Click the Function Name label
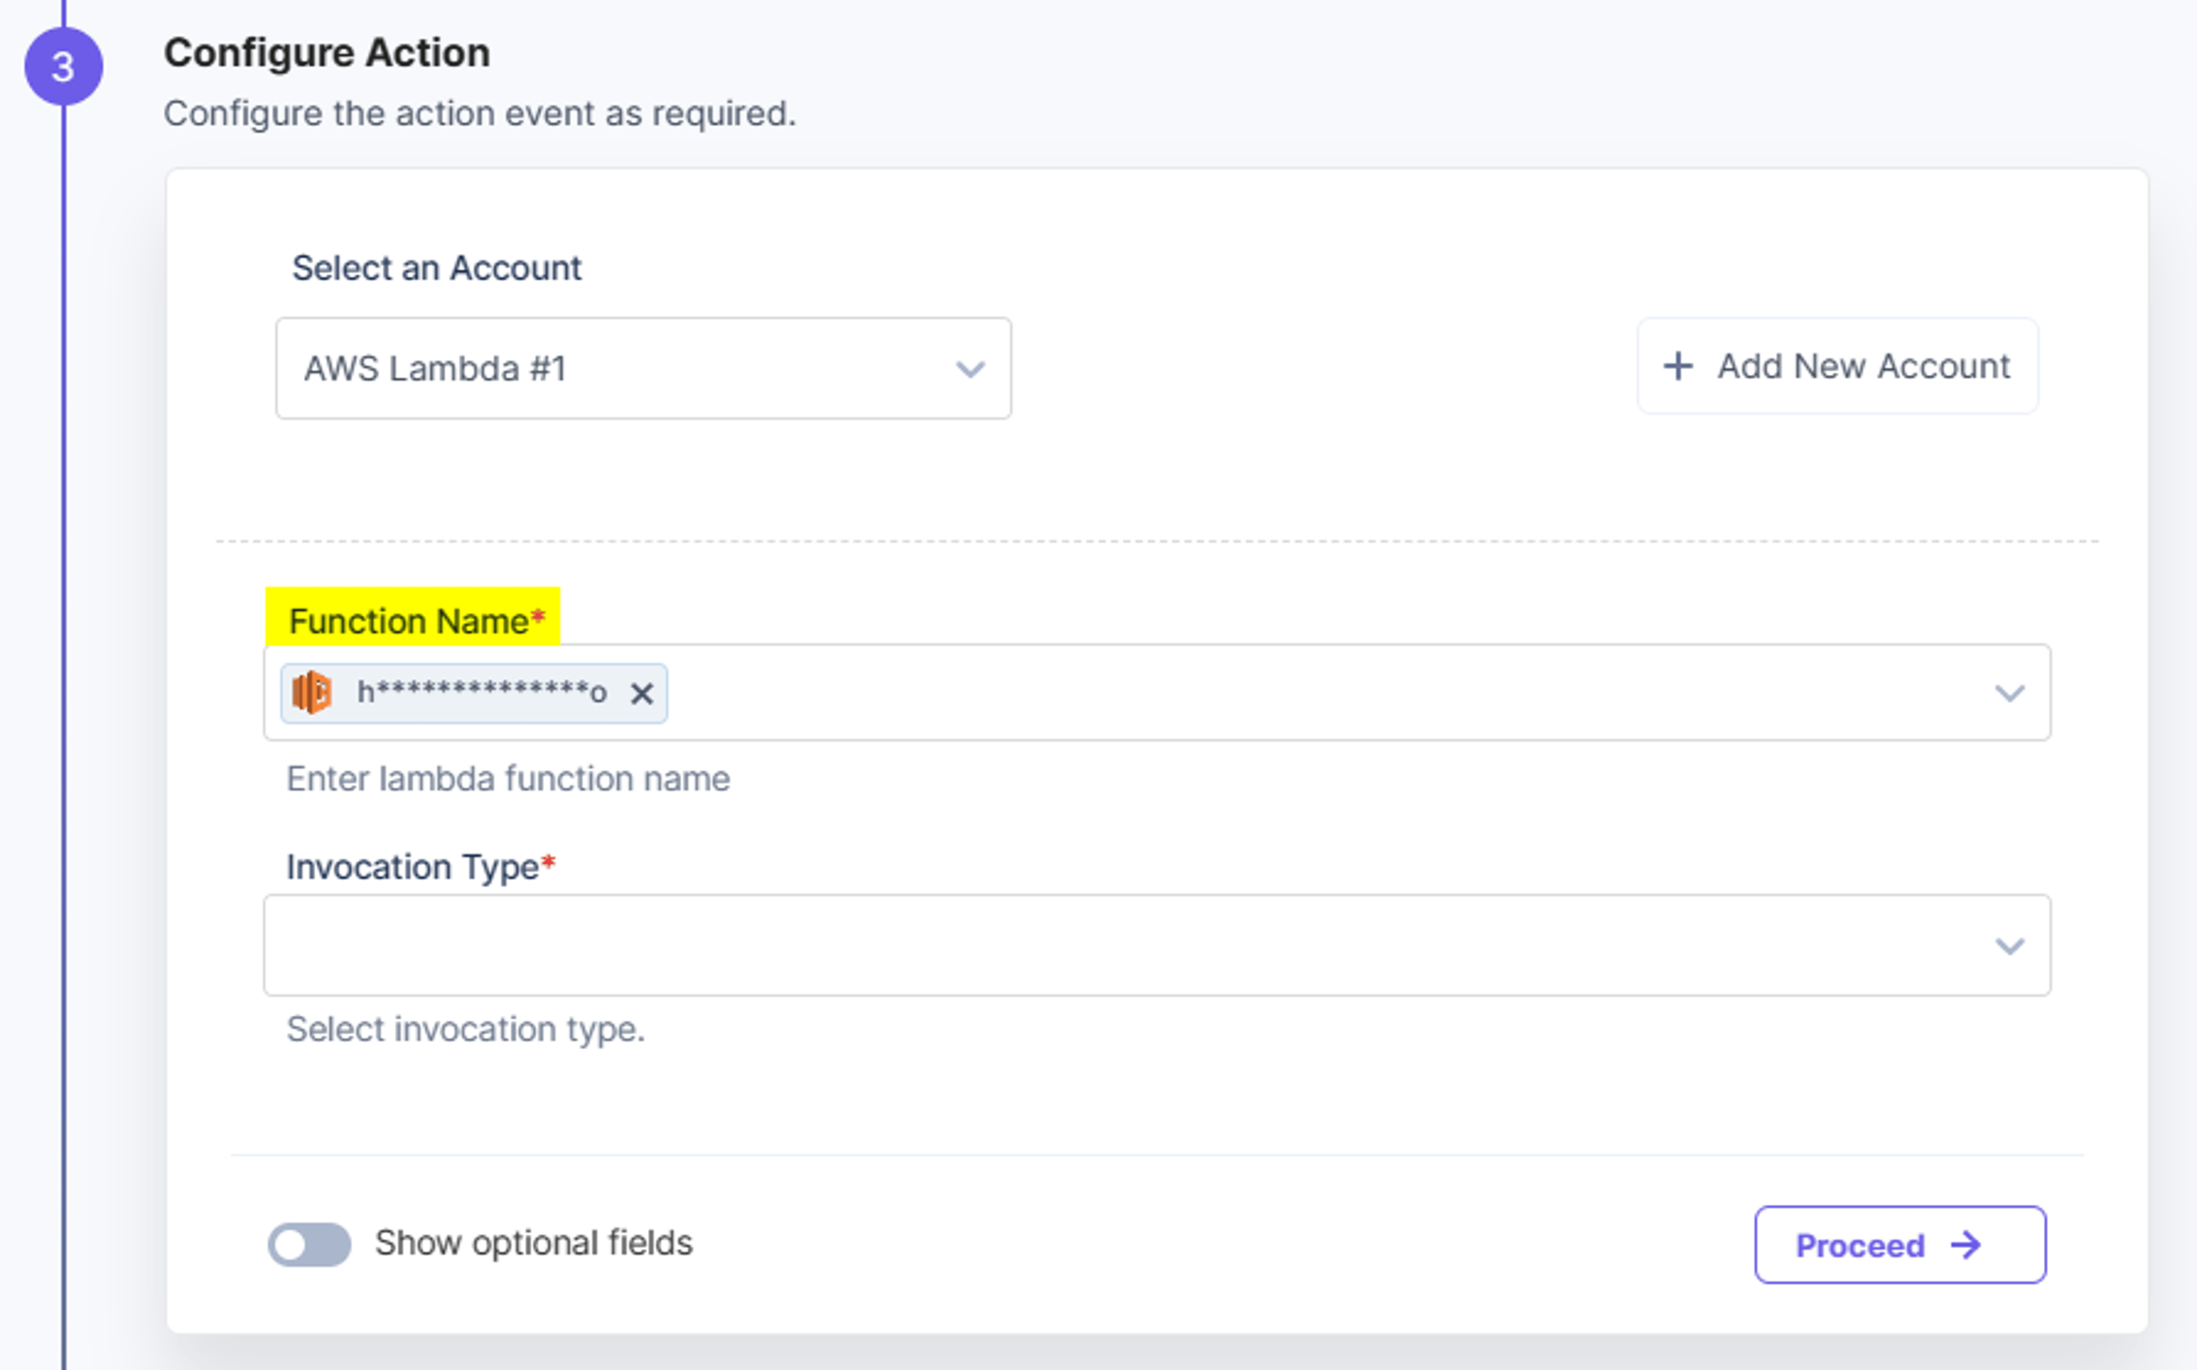Image resolution: width=2197 pixels, height=1370 pixels. pyautogui.click(x=416, y=622)
